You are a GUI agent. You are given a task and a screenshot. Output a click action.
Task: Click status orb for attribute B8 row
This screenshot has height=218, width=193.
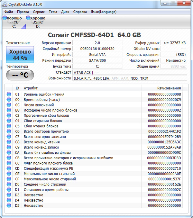tap(9, 110)
